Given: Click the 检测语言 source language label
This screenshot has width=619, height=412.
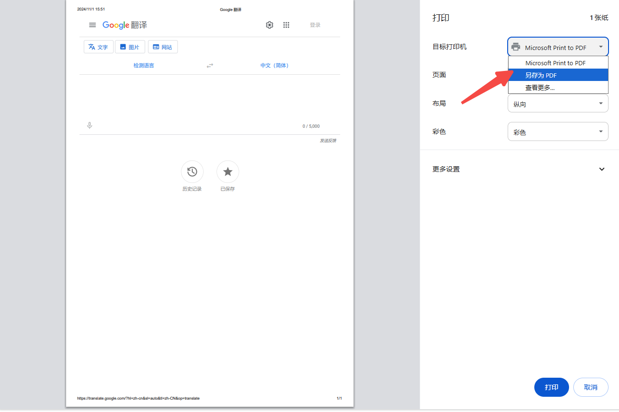Looking at the screenshot, I should click(144, 65).
